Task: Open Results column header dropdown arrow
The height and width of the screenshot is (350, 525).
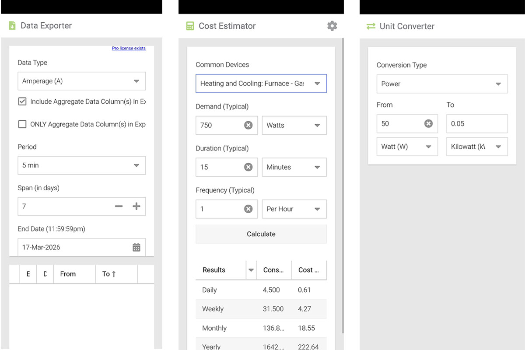Action: (251, 270)
